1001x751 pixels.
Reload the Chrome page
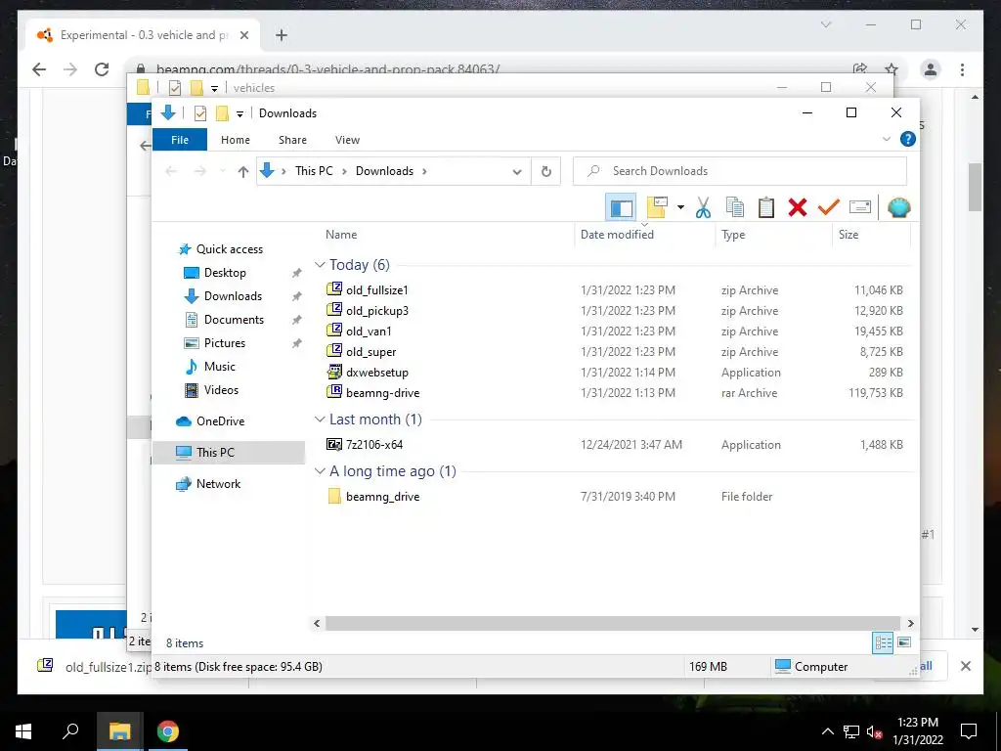(102, 69)
